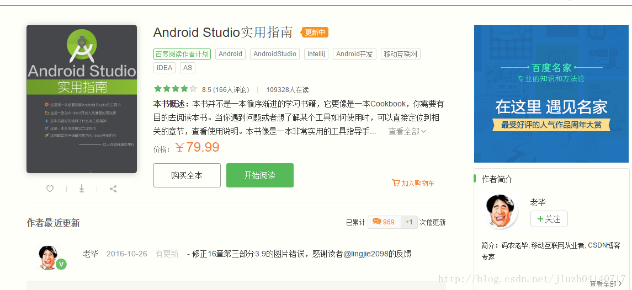Click the download icon under book cover
The height and width of the screenshot is (290, 632).
82,189
